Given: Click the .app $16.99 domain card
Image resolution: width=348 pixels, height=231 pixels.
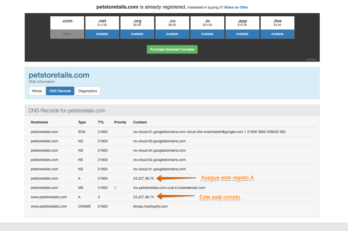Looking at the screenshot, I should point(242,23).
